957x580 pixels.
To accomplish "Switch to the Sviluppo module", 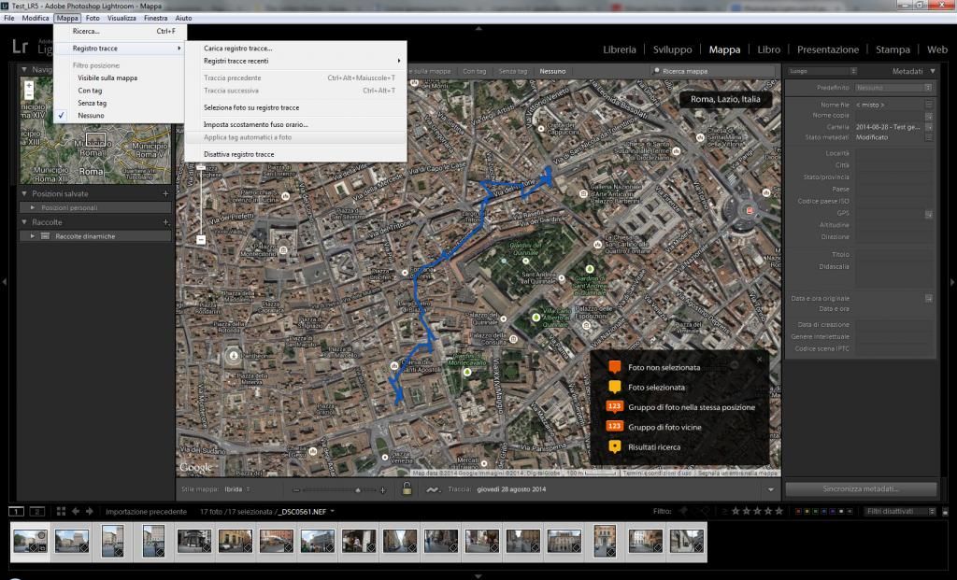I will click(673, 50).
